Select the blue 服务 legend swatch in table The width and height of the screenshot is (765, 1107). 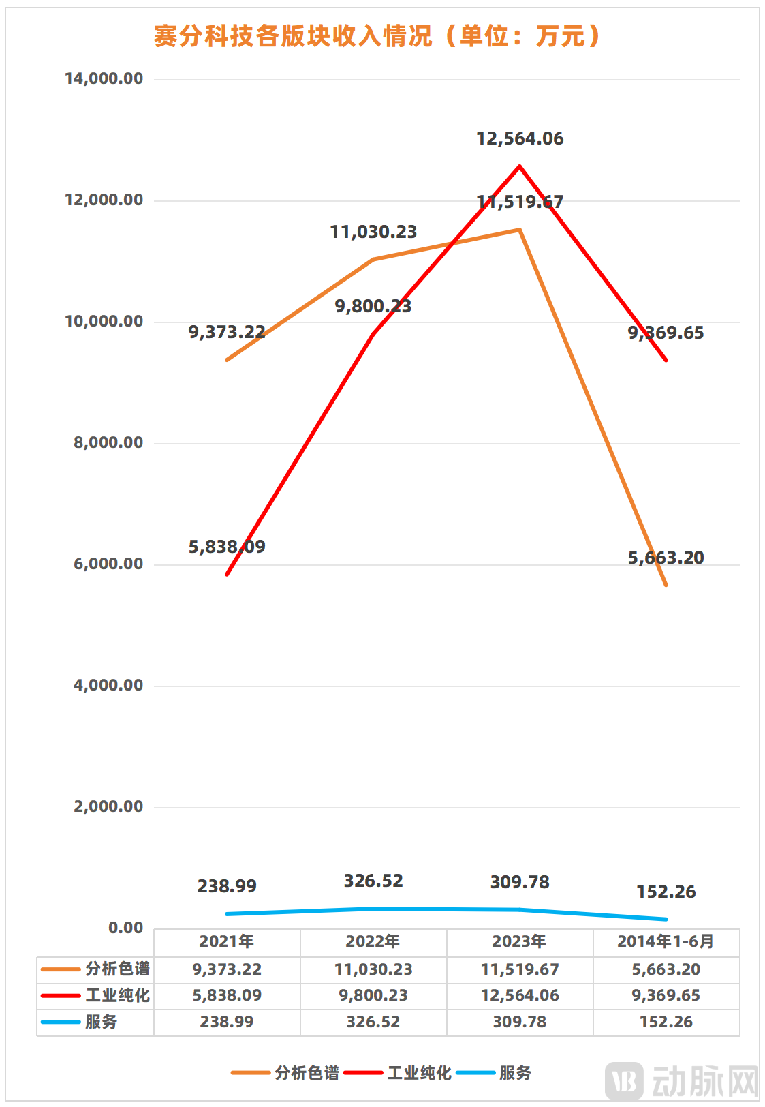pyautogui.click(x=61, y=1022)
